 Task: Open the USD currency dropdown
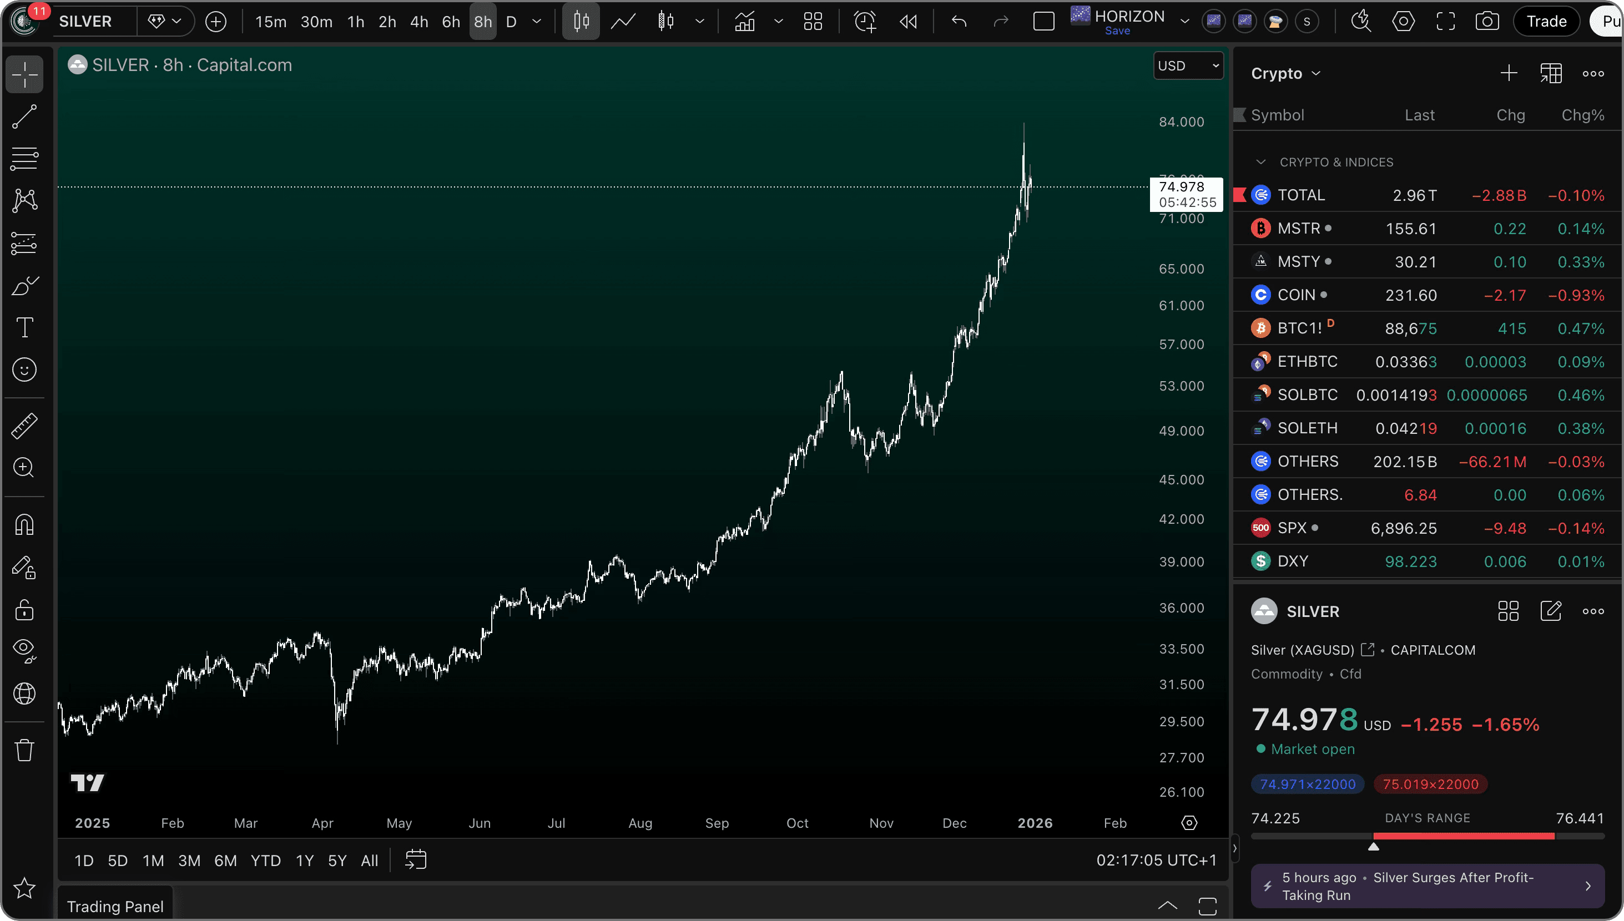coord(1188,66)
